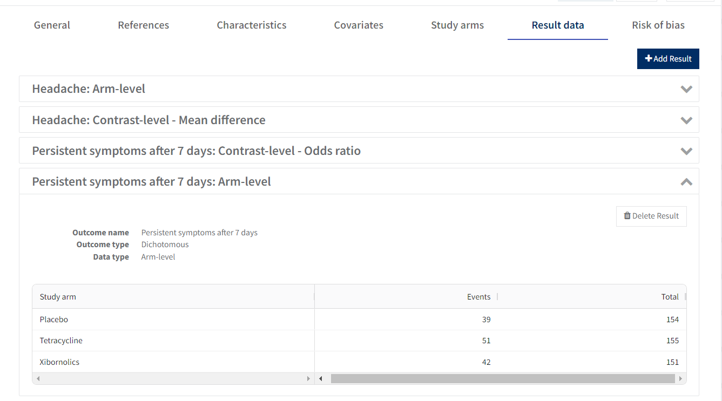Open the Study arms tab
Image resolution: width=722 pixels, height=401 pixels.
(x=457, y=25)
